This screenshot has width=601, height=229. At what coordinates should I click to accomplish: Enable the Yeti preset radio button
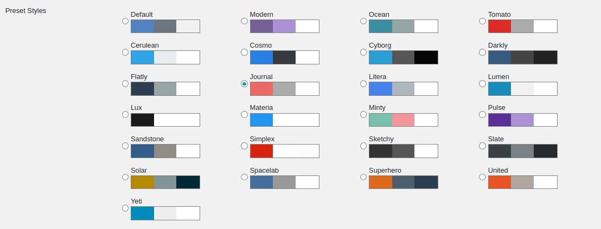125,208
